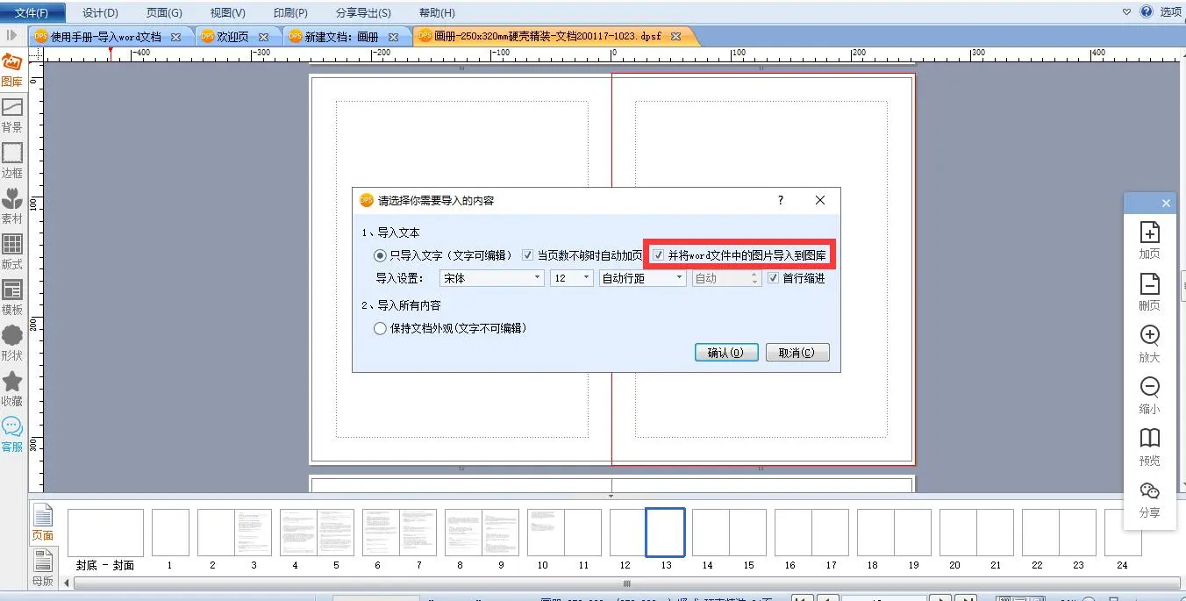Screen dimensions: 1186x601
Task: Select 保持文档外观 radio option
Action: point(380,328)
